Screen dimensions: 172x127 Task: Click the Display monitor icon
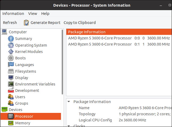(x=11, y=78)
